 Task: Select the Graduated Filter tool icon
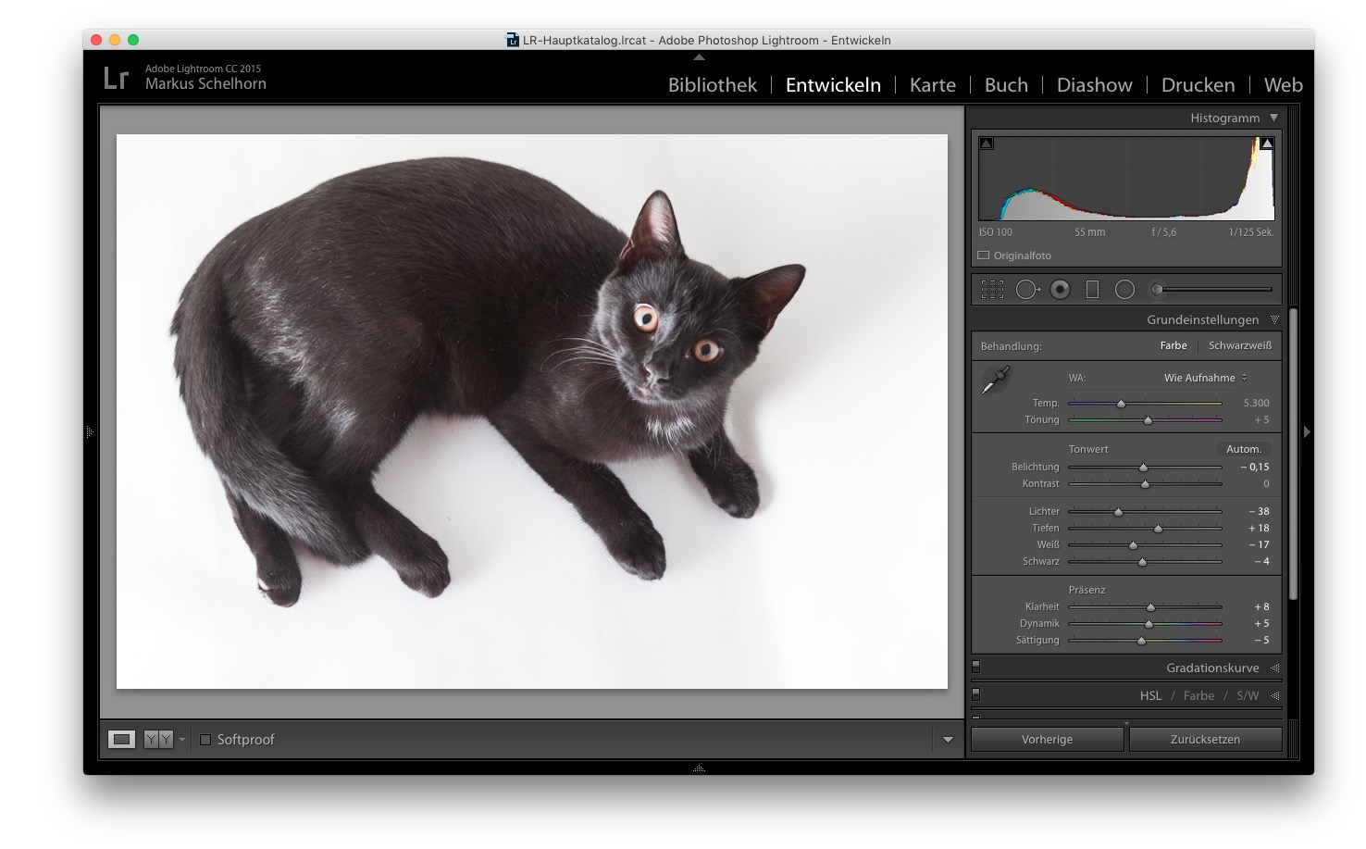click(x=1092, y=290)
